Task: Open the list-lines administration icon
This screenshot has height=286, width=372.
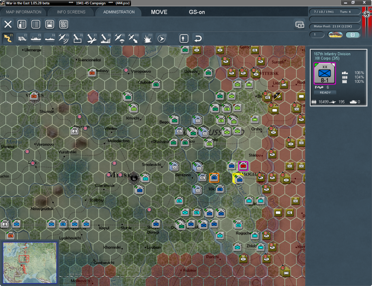Action: pyautogui.click(x=36, y=24)
